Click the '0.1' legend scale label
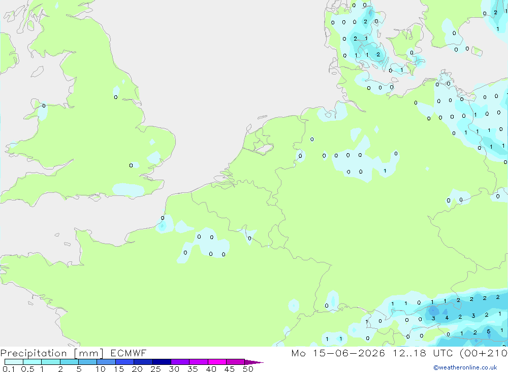This screenshot has width=508, height=372. pyautogui.click(x=9, y=369)
